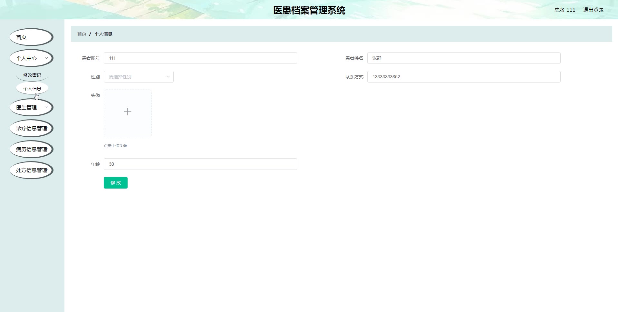Screen dimensions: 618x312
Task: Click the 医患档案管理系统 title
Action: pos(309,10)
